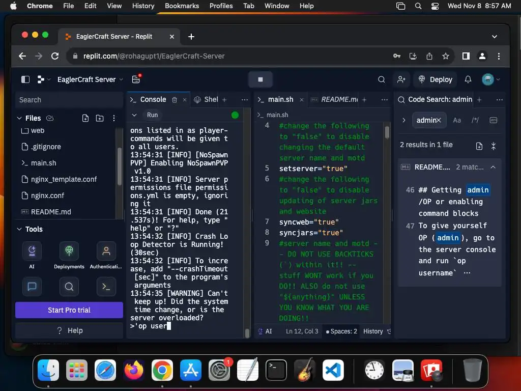Clear the admin search query
521x391 pixels.
coord(439,120)
